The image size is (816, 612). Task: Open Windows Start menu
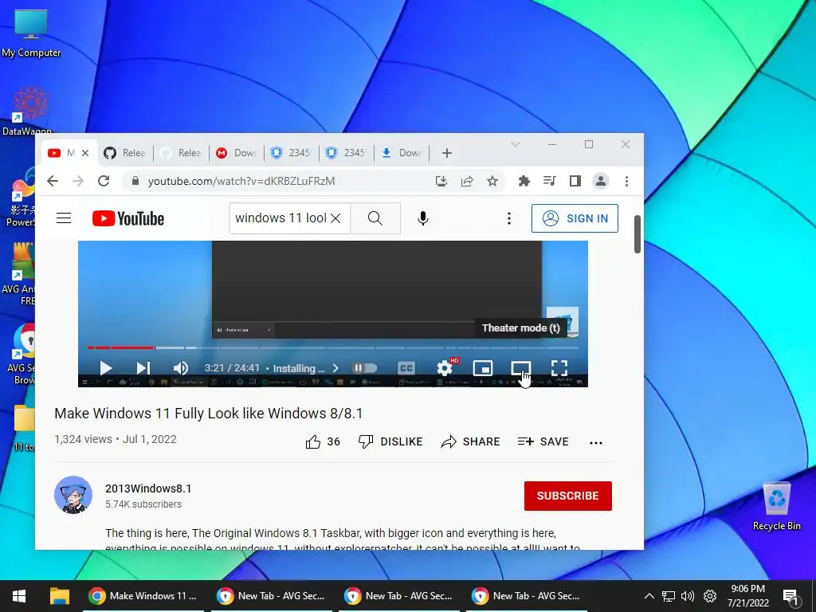[x=19, y=596]
